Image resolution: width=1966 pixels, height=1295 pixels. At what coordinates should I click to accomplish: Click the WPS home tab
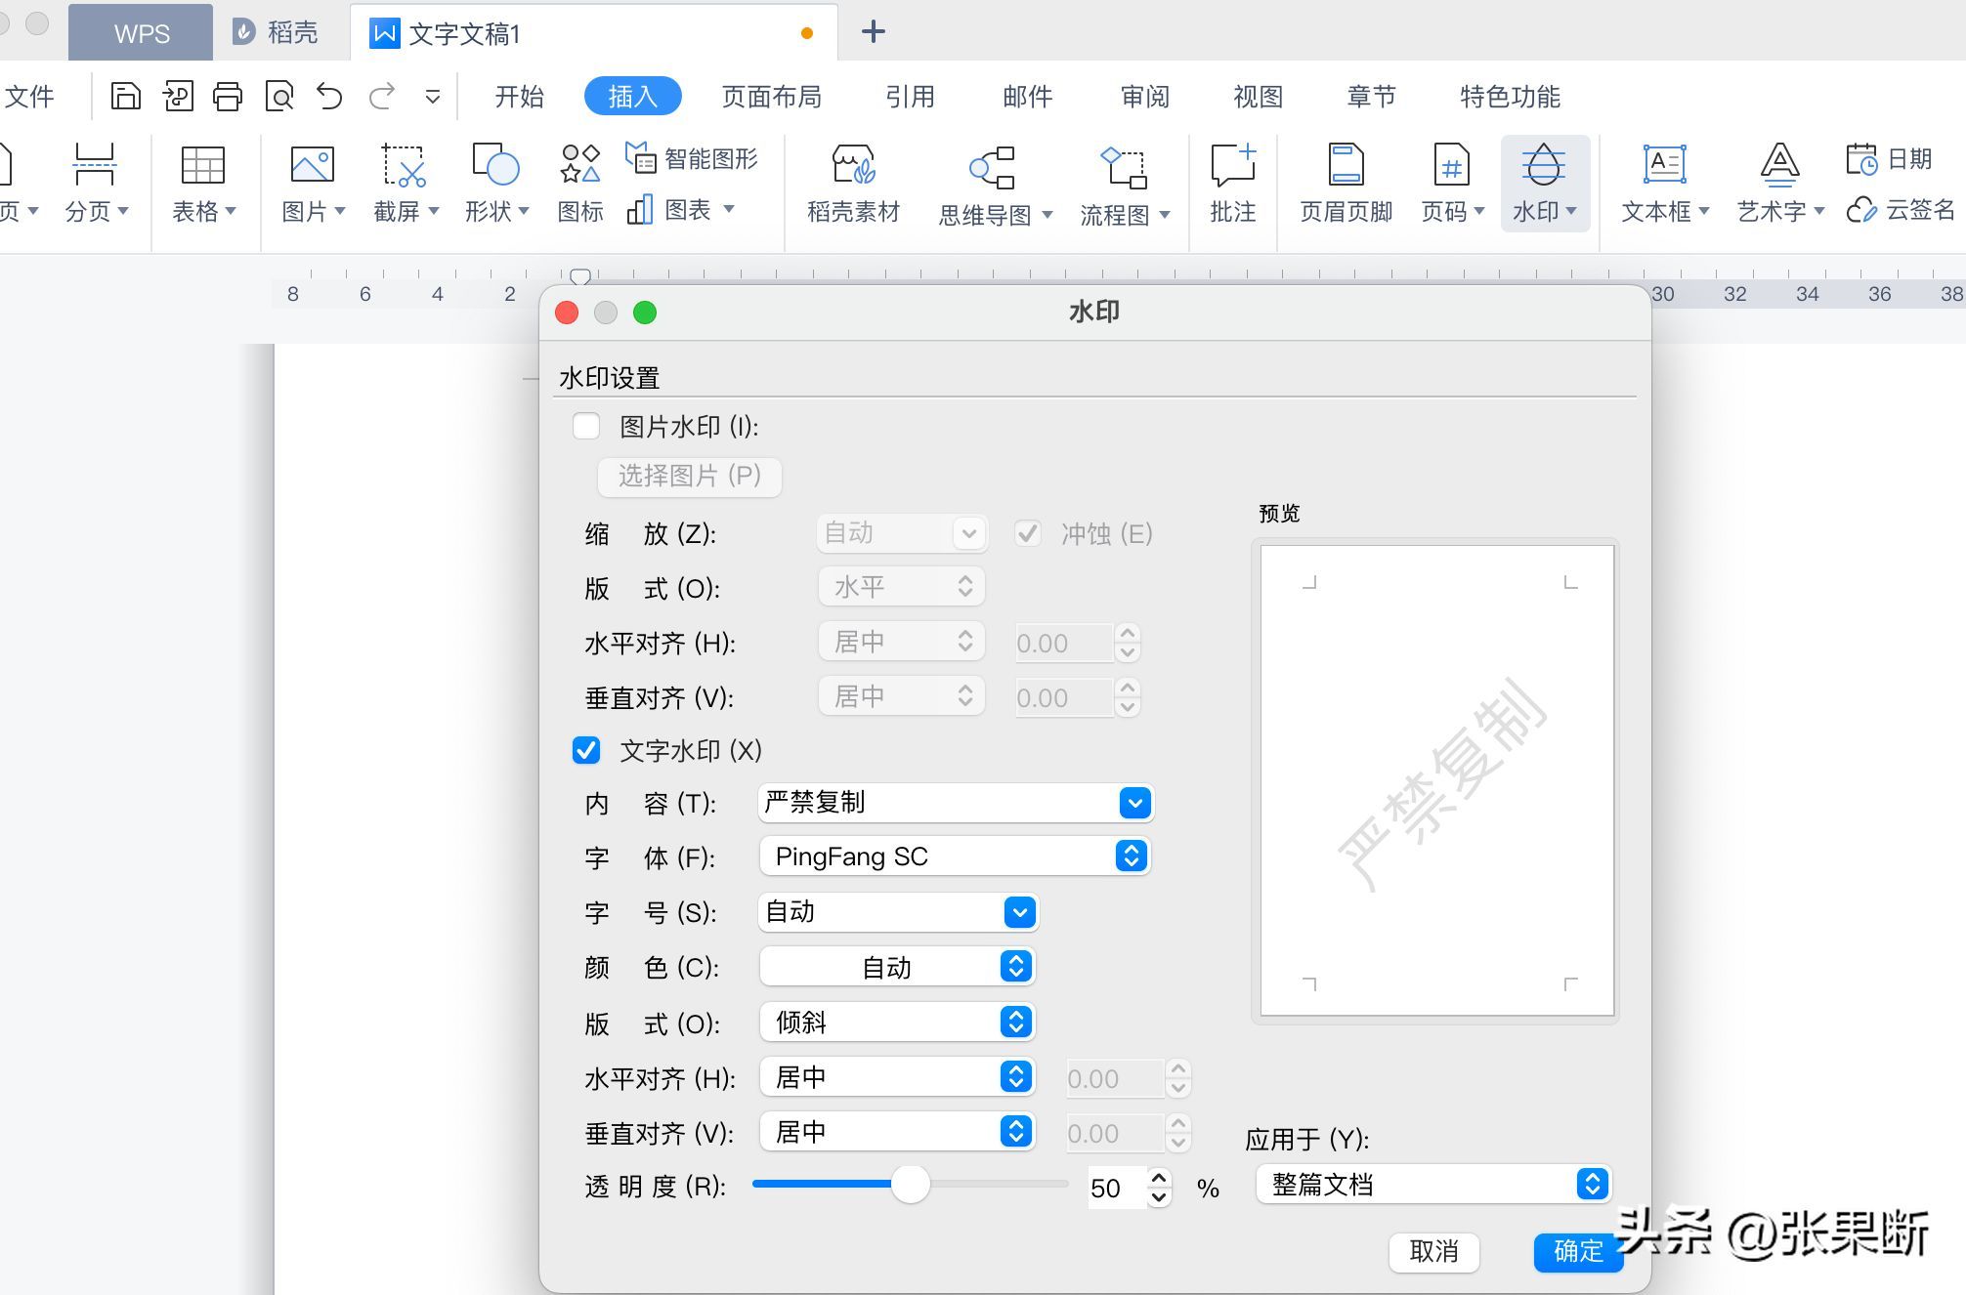141,32
